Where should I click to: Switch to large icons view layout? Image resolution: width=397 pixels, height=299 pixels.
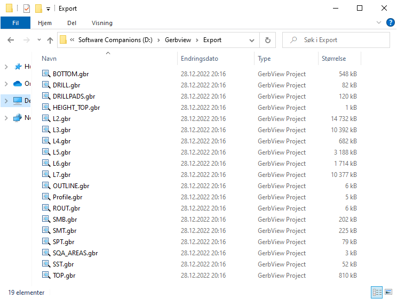[388, 292]
